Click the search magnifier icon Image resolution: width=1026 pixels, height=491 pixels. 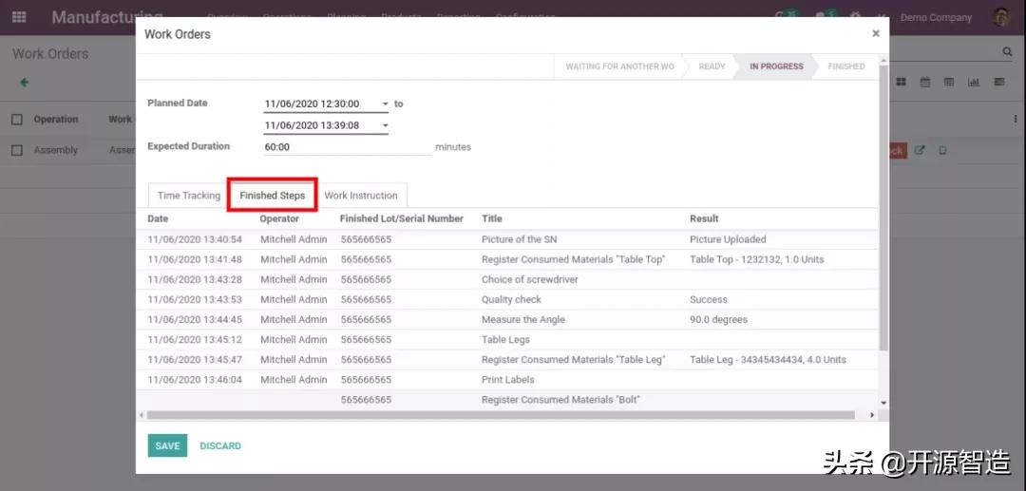tap(1007, 51)
